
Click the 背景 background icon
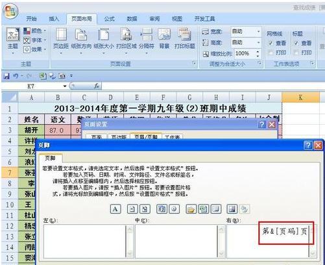tap(164, 38)
